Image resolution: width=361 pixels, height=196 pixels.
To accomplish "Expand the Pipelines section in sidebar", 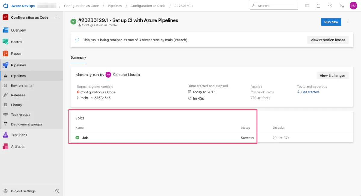I will (x=18, y=65).
